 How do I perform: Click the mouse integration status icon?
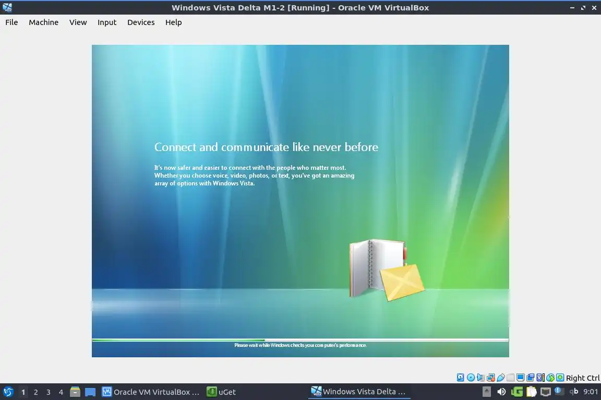[550, 378]
